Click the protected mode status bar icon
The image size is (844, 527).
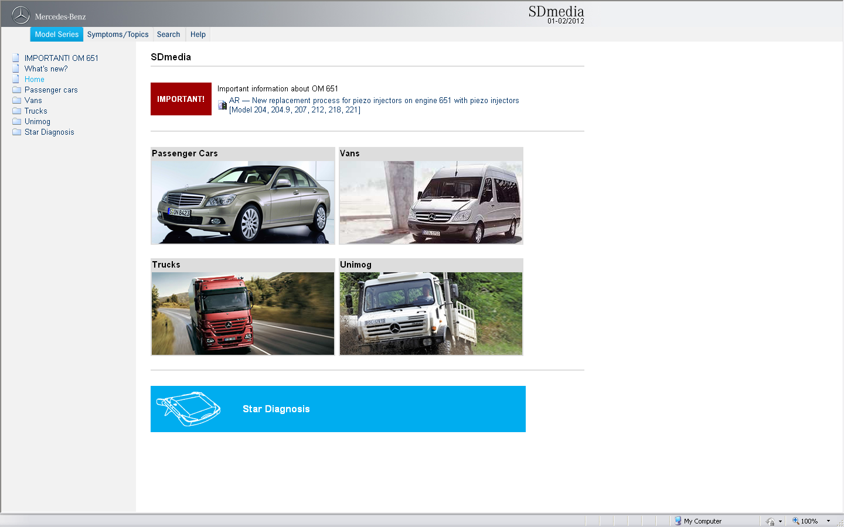(770, 521)
